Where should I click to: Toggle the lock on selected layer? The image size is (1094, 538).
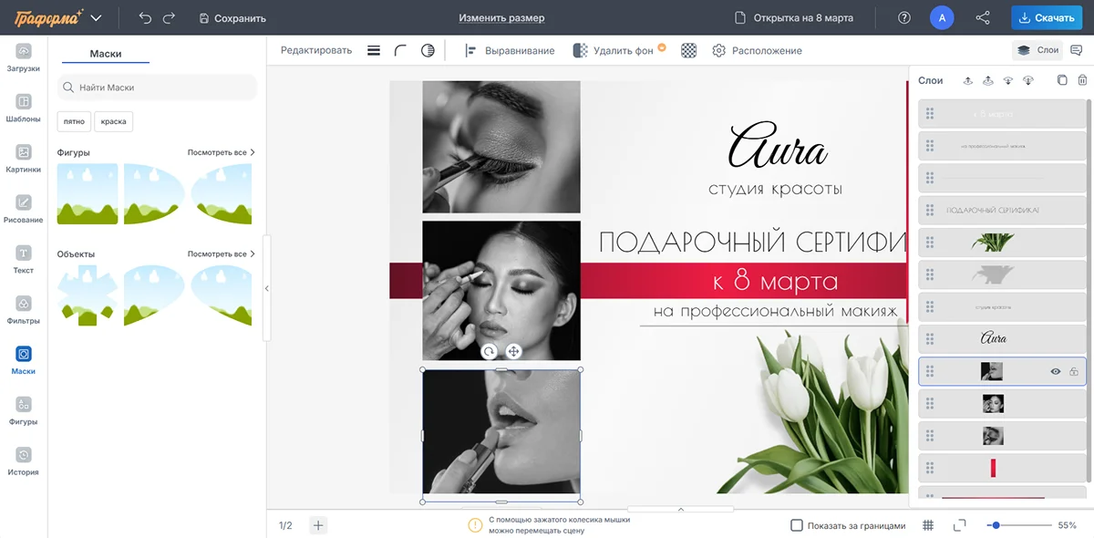click(1074, 371)
